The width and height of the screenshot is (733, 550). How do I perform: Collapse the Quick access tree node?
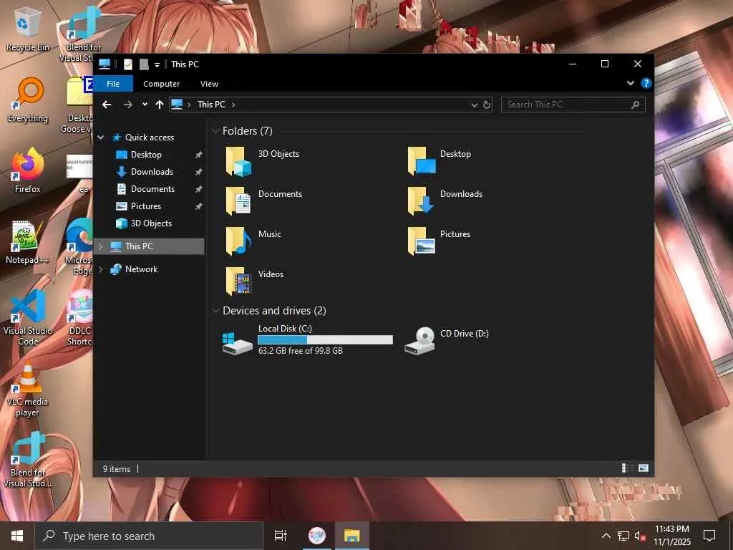(100, 137)
